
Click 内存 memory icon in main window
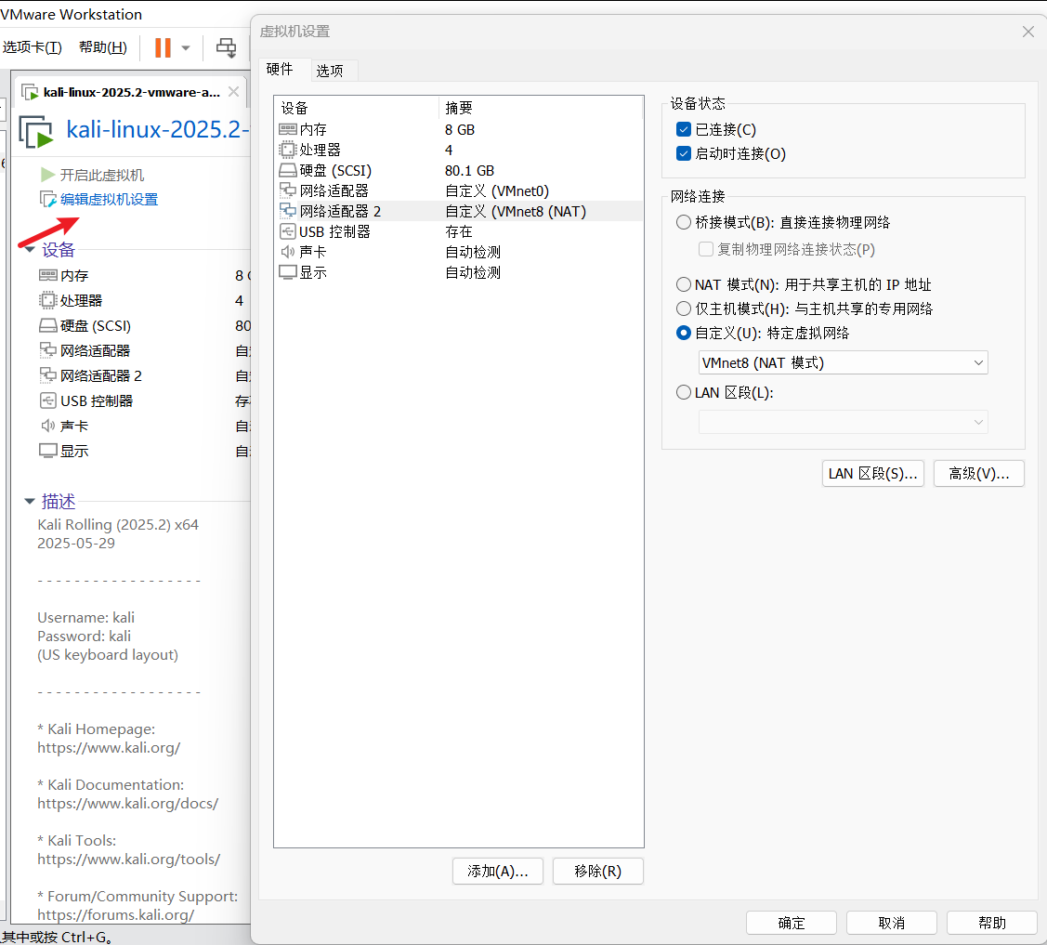click(x=48, y=275)
